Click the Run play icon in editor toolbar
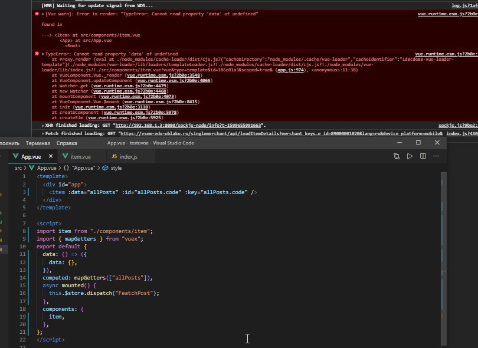 point(410,156)
